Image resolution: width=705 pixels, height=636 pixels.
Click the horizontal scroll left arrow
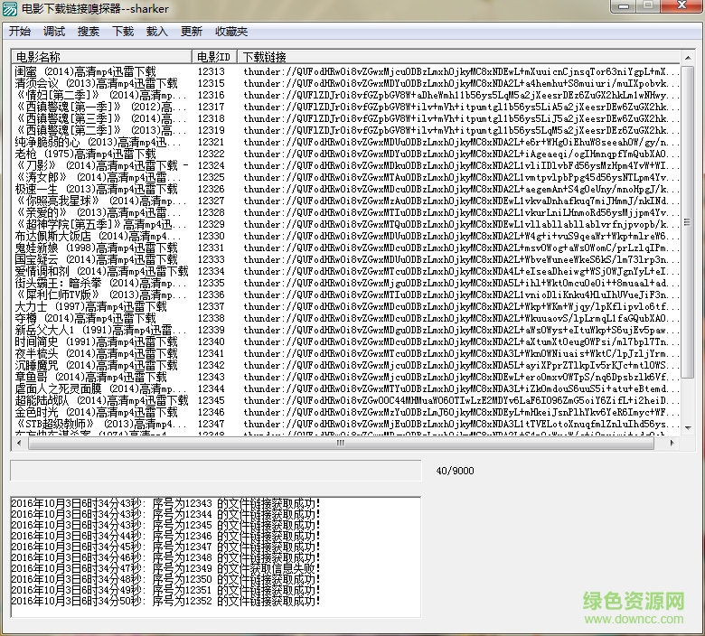click(19, 444)
